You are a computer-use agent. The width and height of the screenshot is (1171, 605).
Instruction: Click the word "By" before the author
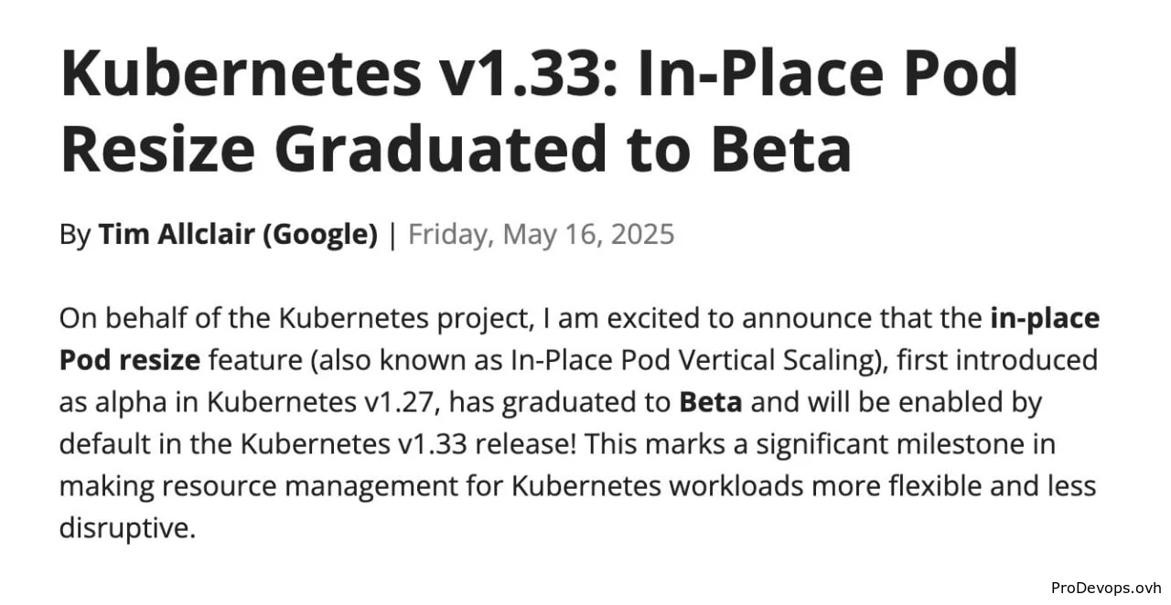point(75,235)
